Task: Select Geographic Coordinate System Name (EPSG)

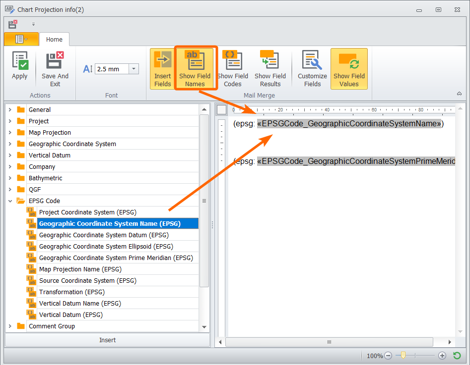Action: coord(118,224)
